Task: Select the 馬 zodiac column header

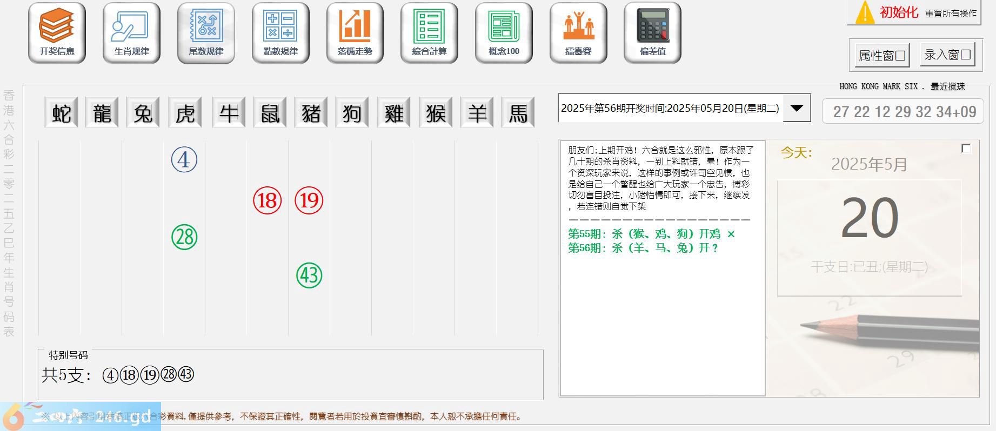Action: pos(518,113)
